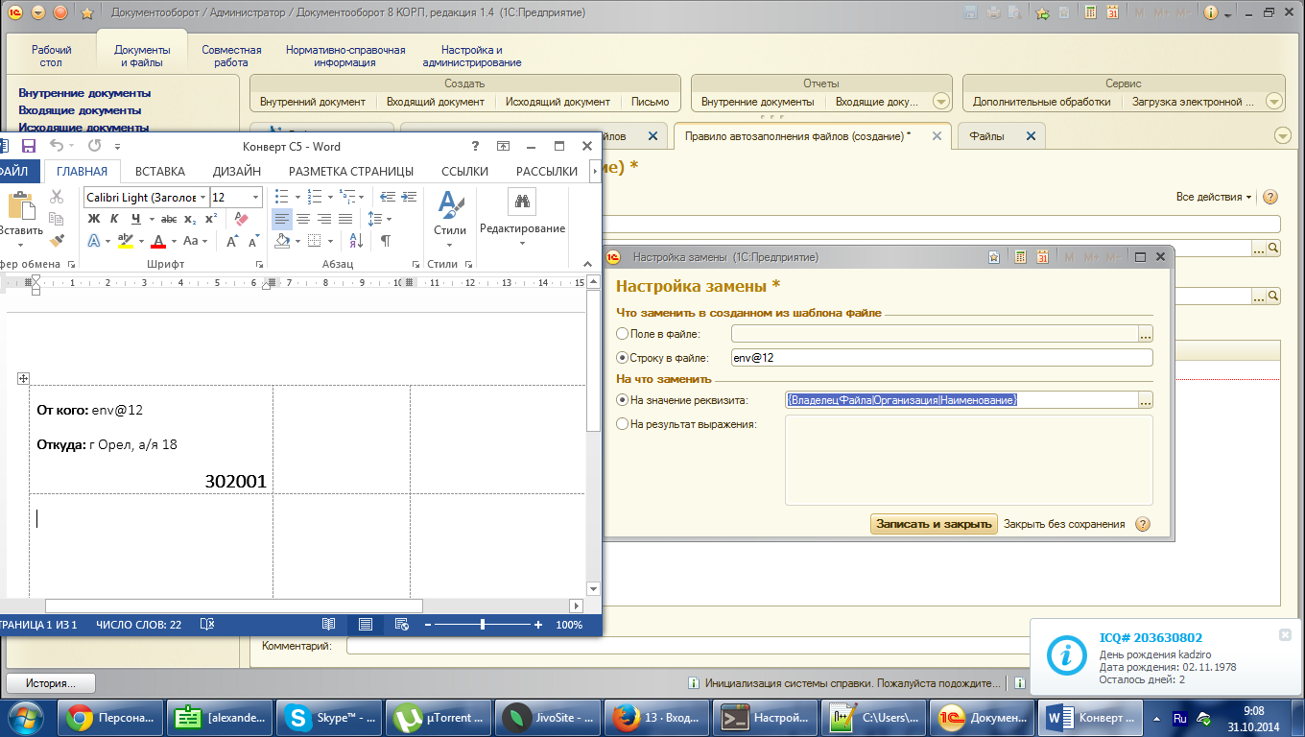
Task: Undo the last action in Word
Action: [x=57, y=146]
